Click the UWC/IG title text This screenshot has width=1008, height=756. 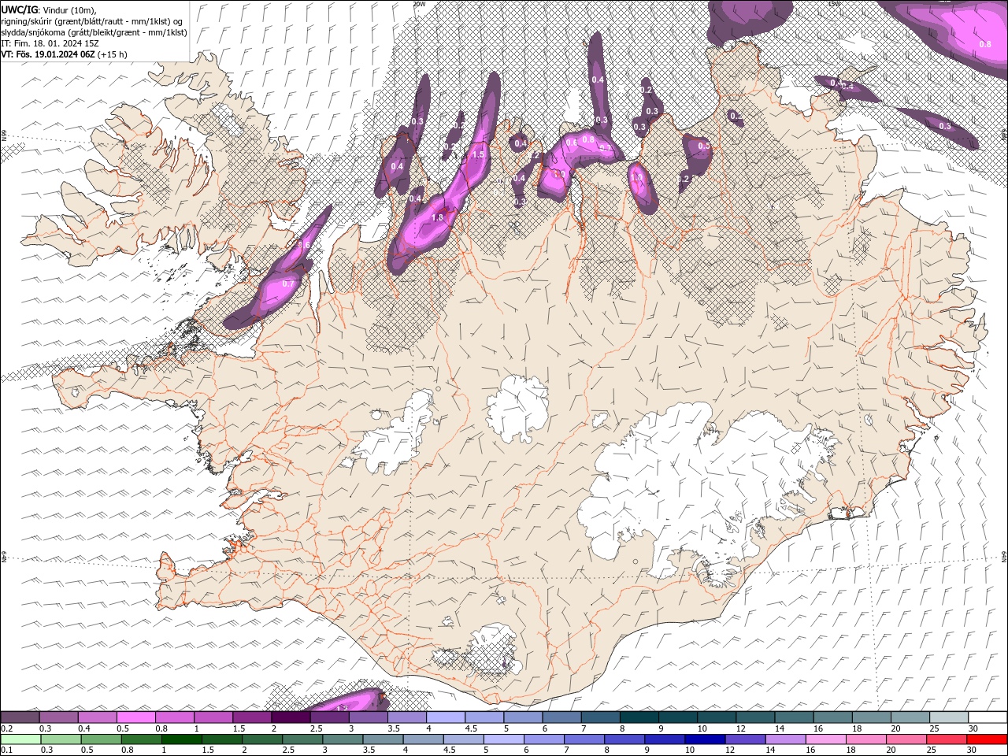(19, 9)
